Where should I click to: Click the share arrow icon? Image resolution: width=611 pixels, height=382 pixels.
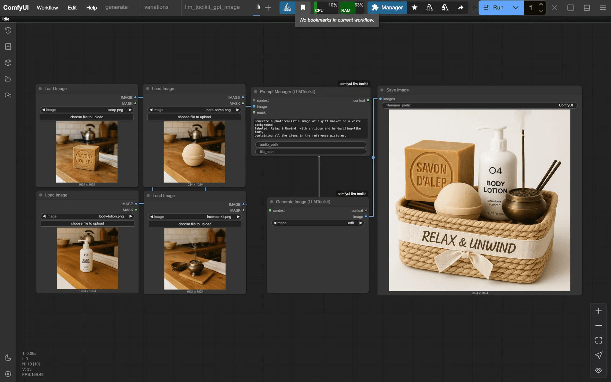coord(460,8)
